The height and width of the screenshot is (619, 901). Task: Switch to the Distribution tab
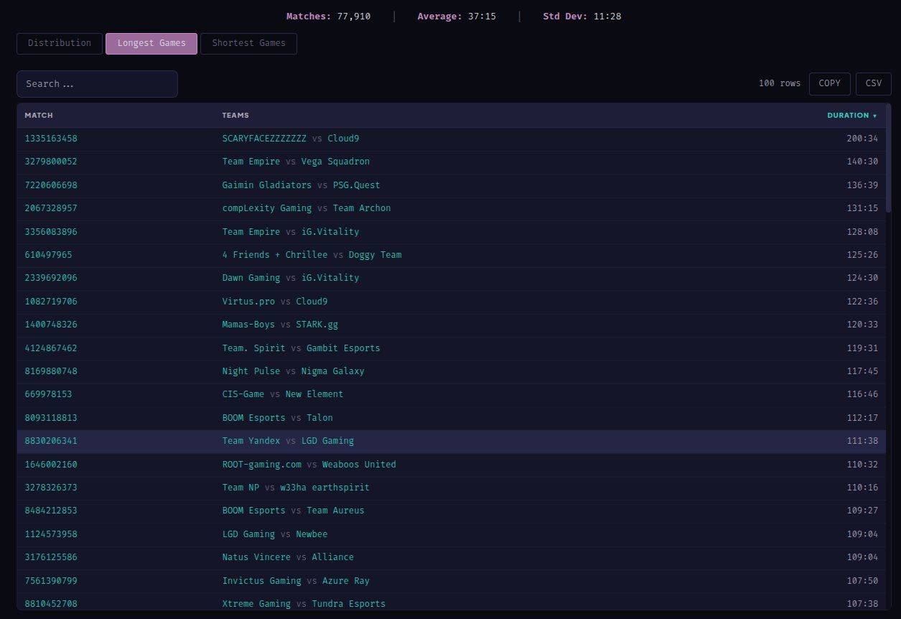tap(60, 43)
